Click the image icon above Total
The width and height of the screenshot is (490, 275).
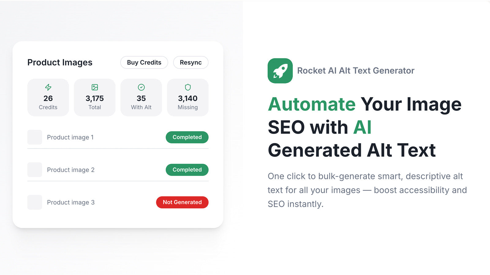[x=95, y=87]
